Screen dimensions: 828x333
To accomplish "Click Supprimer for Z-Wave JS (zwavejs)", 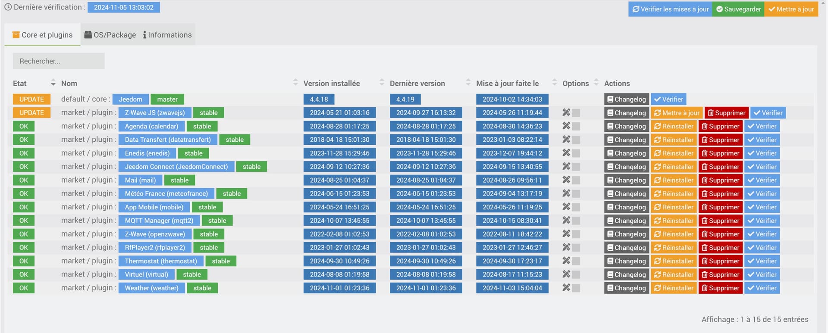I will click(x=727, y=113).
